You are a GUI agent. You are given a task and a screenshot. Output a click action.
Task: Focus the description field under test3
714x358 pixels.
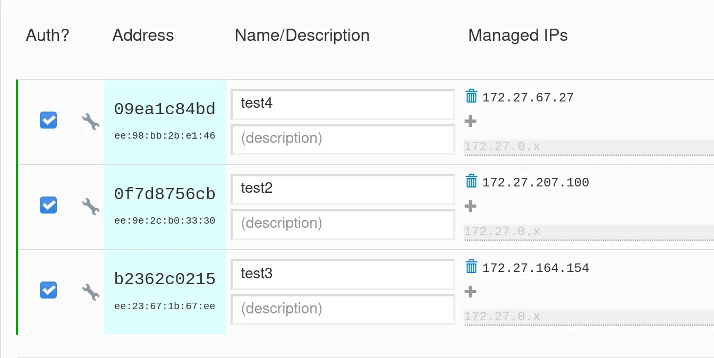click(x=343, y=309)
